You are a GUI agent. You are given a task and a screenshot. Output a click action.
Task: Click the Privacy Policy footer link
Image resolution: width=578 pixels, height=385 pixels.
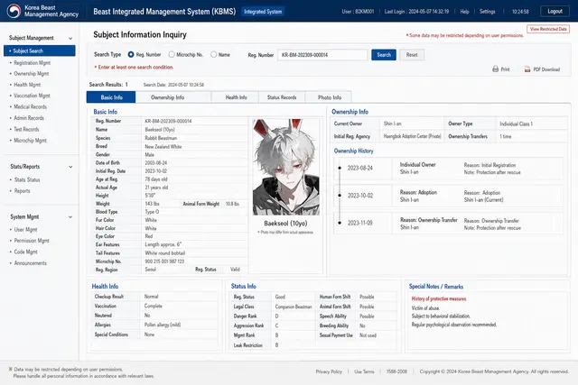[329, 371]
